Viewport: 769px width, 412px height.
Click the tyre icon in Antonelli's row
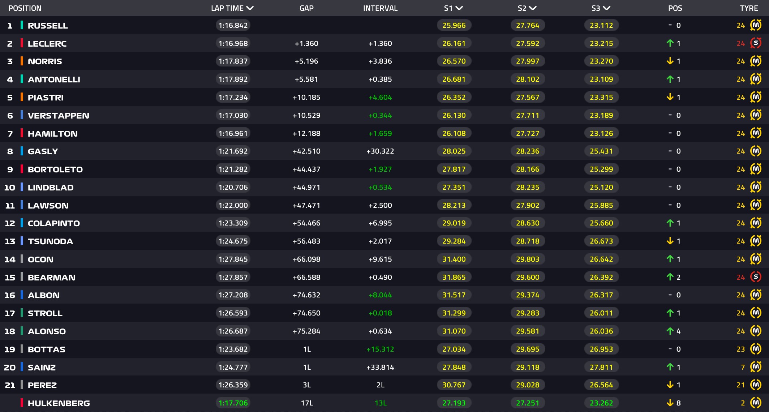click(756, 79)
